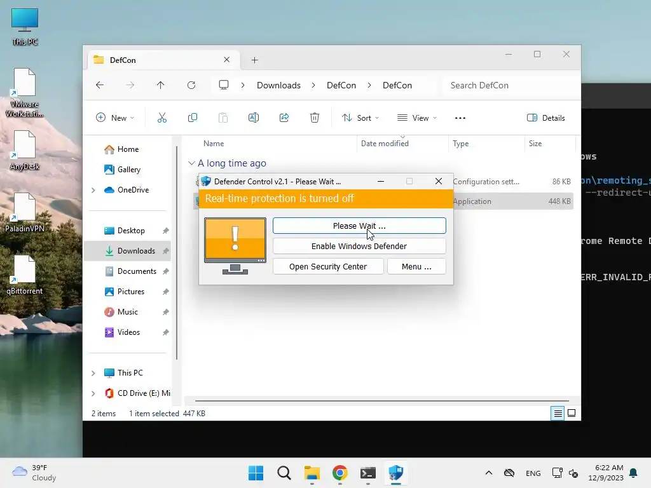
Task: Click the Share icon in Explorer toolbar
Action: tap(284, 118)
